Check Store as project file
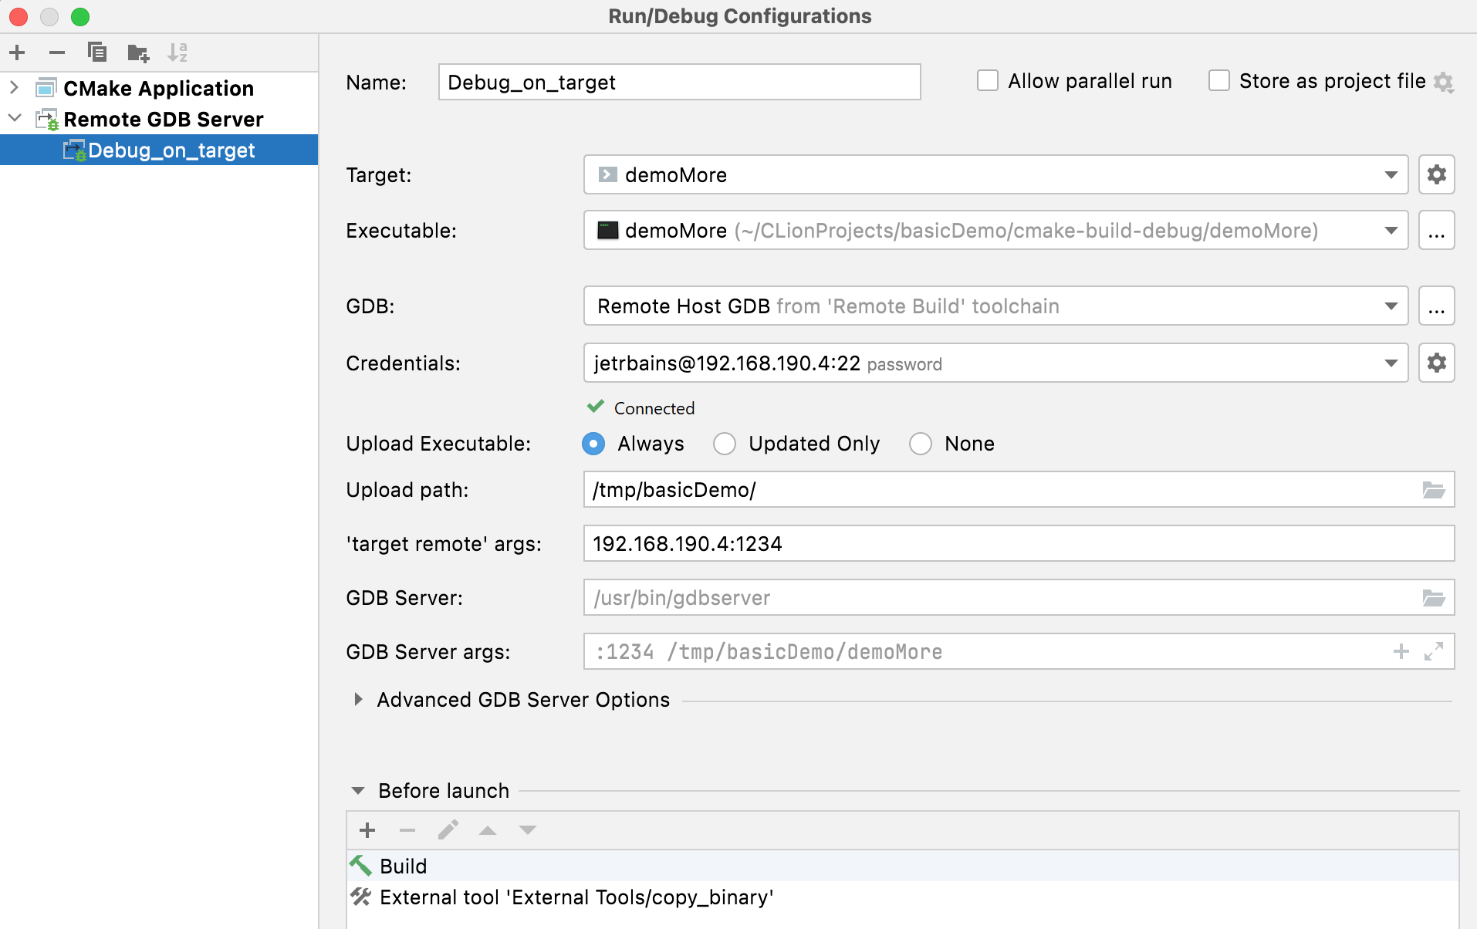Viewport: 1477px width, 929px height. click(1218, 80)
